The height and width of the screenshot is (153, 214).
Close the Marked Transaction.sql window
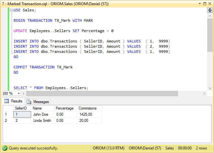click(210, 4)
